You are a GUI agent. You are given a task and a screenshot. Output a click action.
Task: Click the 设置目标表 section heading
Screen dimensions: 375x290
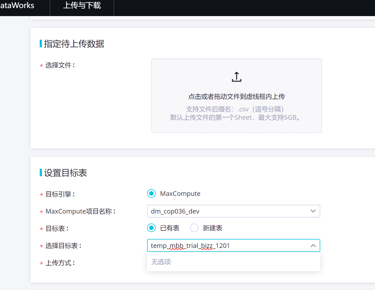click(65, 173)
